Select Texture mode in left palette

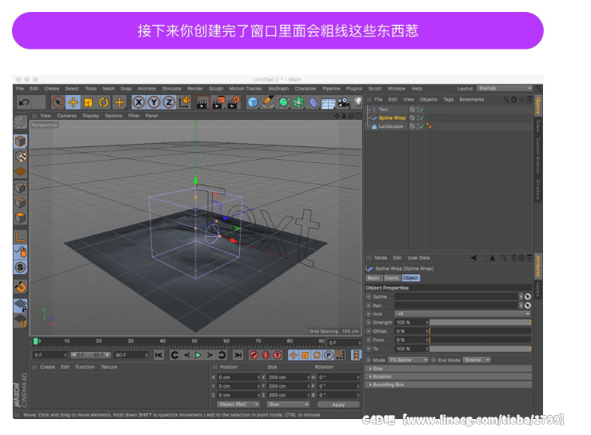(x=20, y=157)
